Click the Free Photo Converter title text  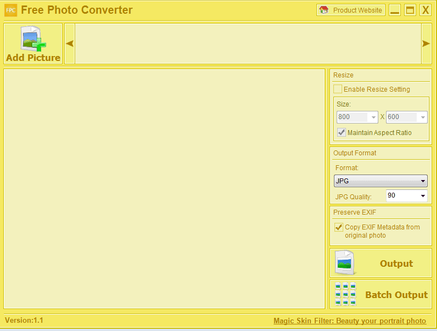click(x=77, y=10)
